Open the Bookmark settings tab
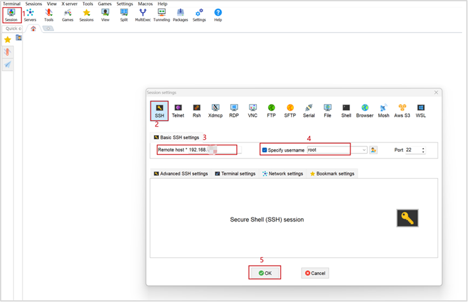The image size is (468, 302). (x=332, y=173)
